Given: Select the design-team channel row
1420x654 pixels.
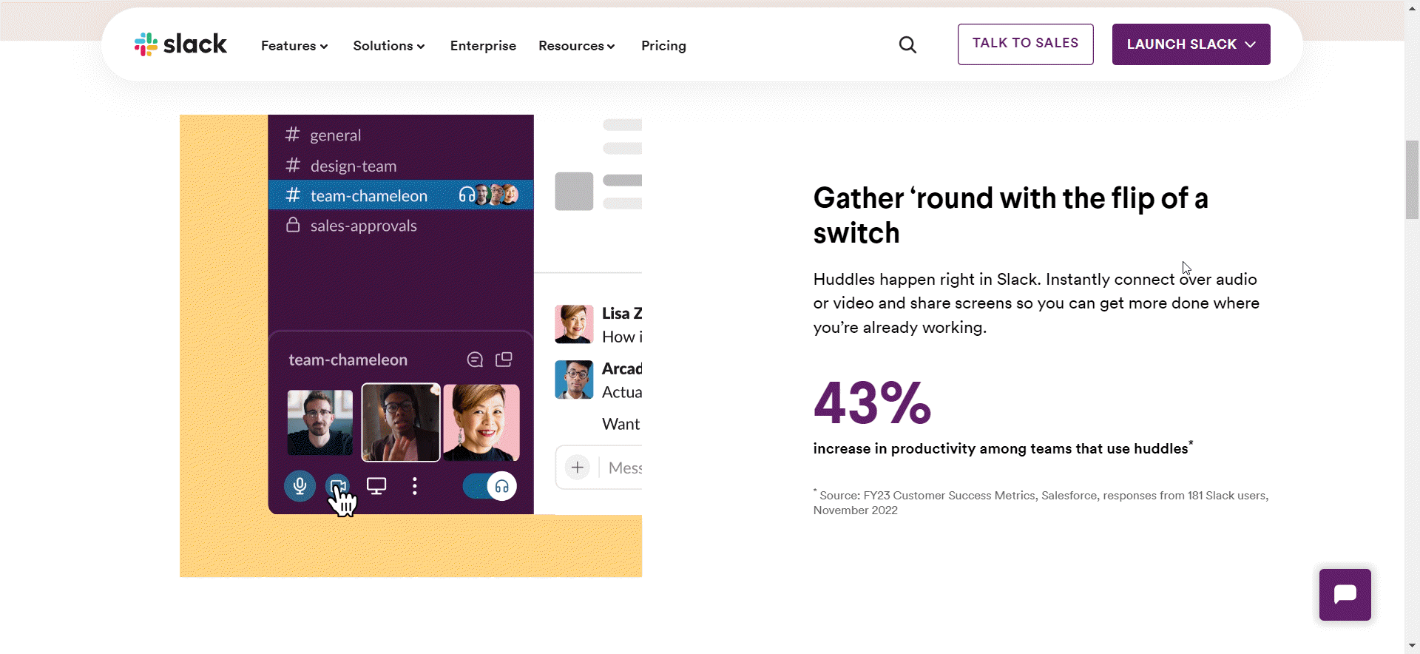Looking at the screenshot, I should (400, 166).
